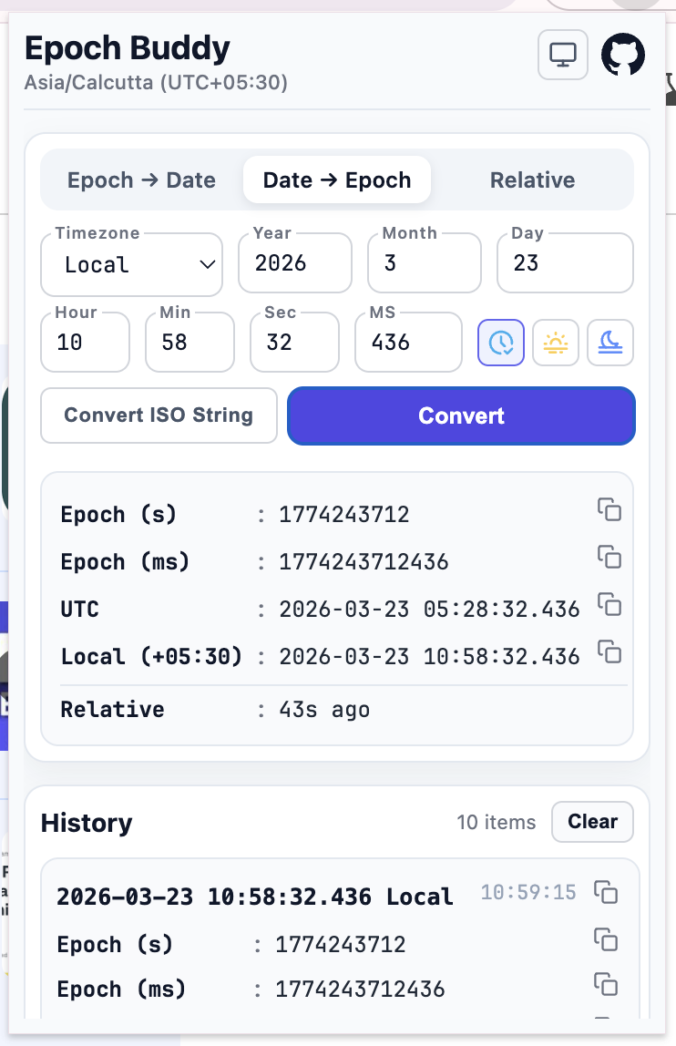676x1046 pixels.
Task: Copy the UTC timestamp result
Action: point(609,604)
